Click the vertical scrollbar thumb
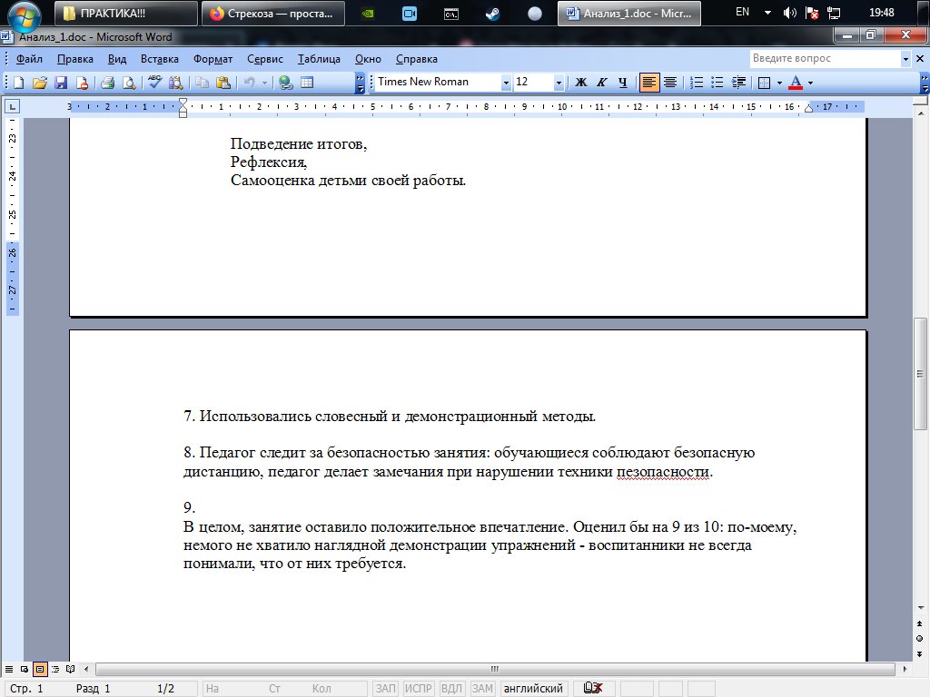 (920, 374)
